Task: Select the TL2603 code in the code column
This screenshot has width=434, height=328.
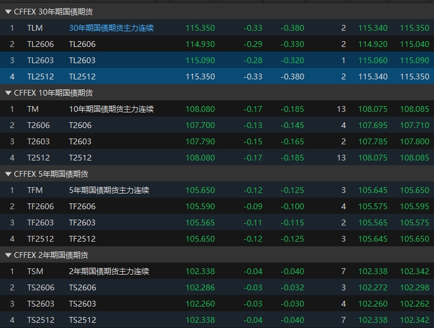Action: (41, 60)
